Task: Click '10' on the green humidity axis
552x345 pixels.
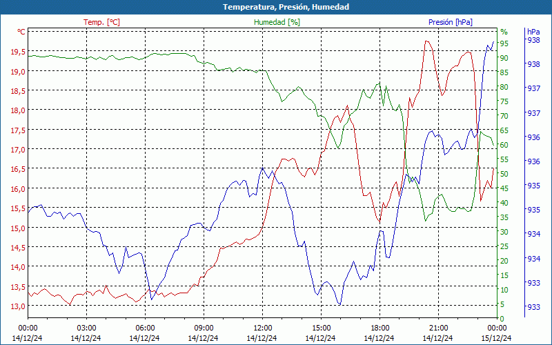Action: click(x=504, y=290)
